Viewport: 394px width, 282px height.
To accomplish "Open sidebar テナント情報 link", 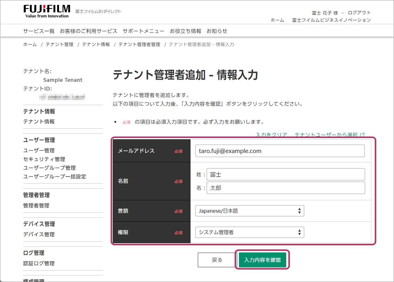I will (39, 122).
